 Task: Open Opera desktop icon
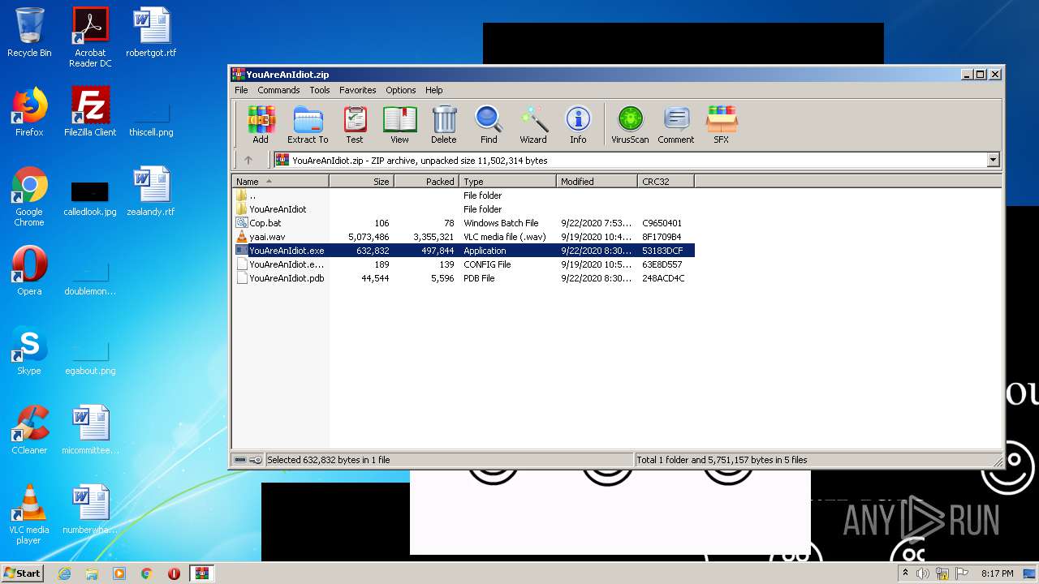tap(29, 271)
